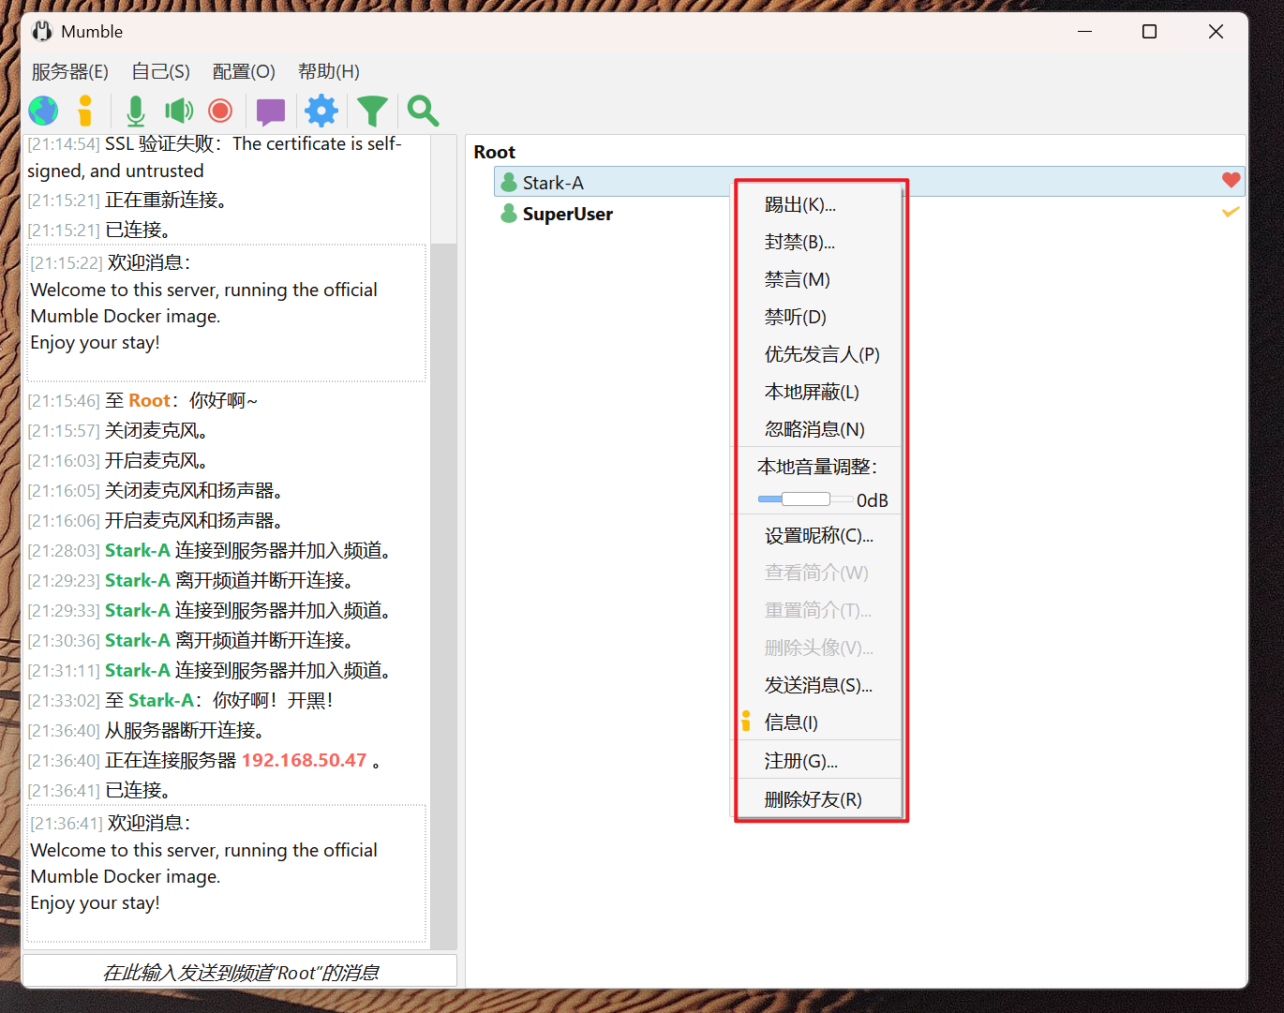Toggle the green funnel channel filter
1284x1013 pixels.
372,112
